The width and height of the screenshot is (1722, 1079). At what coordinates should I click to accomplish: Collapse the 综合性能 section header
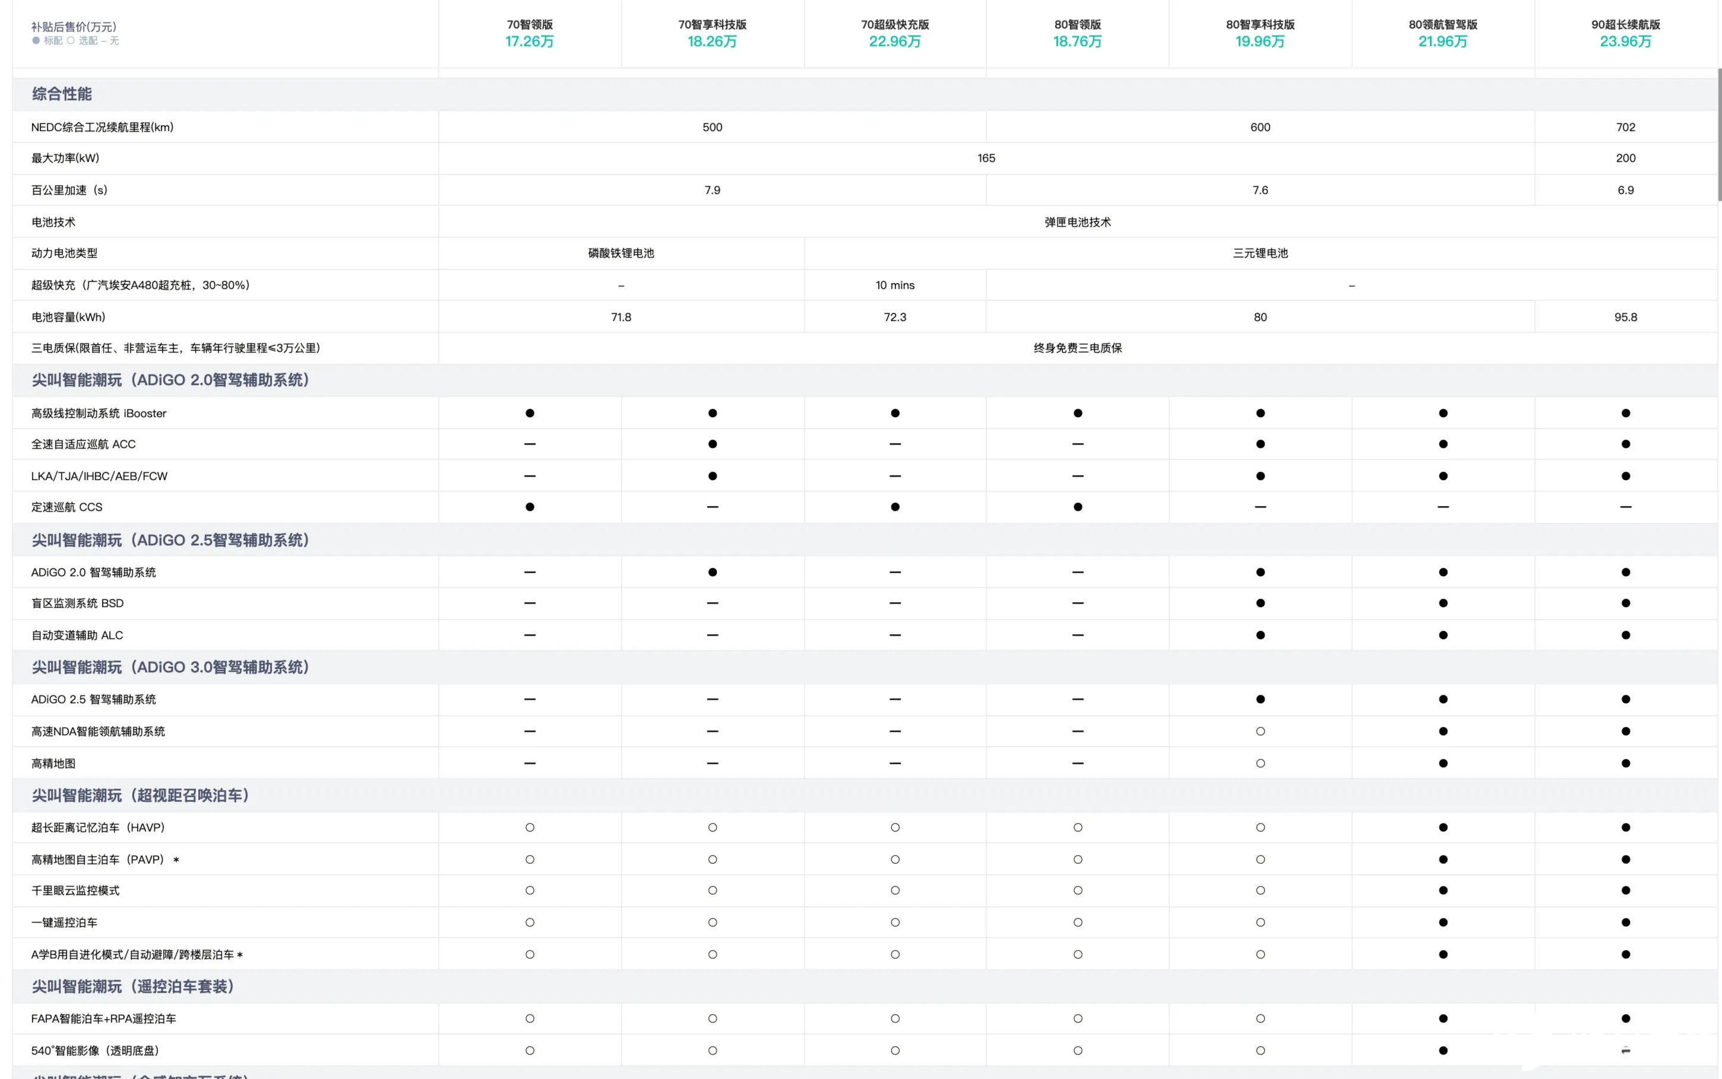(62, 94)
